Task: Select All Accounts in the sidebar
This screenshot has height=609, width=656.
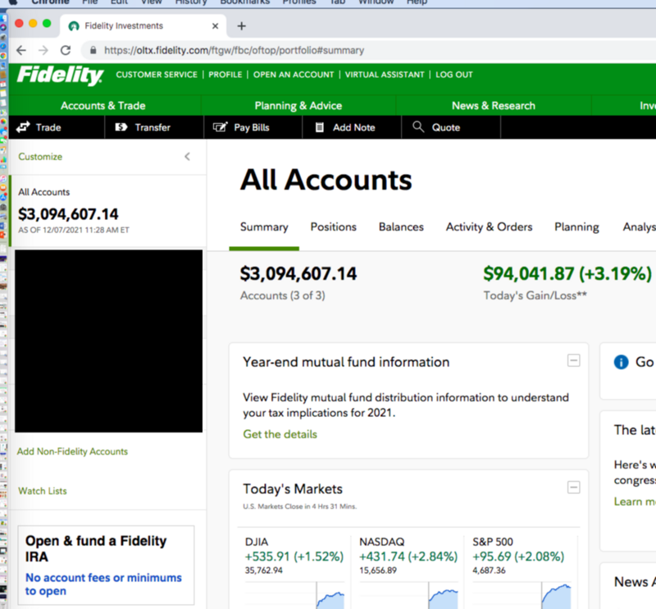Action: [x=108, y=211]
